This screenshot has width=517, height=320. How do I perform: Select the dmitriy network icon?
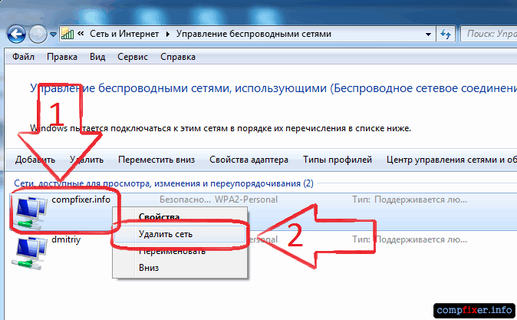(28, 252)
